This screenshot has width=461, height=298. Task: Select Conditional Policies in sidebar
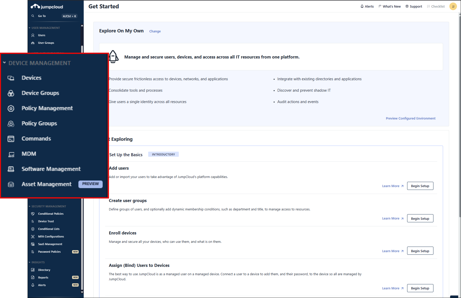pyautogui.click(x=51, y=214)
